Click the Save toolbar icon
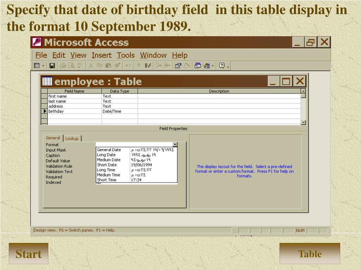The height and width of the screenshot is (270, 361). 52,66
